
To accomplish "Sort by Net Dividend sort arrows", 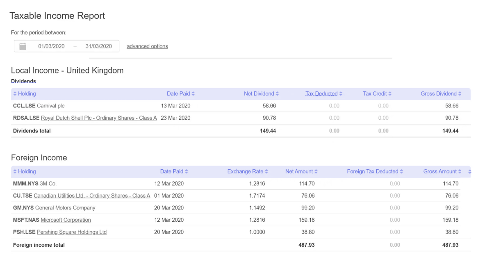I will click(277, 93).
